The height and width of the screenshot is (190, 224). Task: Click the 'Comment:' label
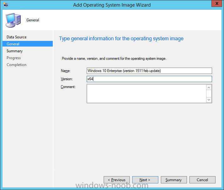tap(68, 87)
